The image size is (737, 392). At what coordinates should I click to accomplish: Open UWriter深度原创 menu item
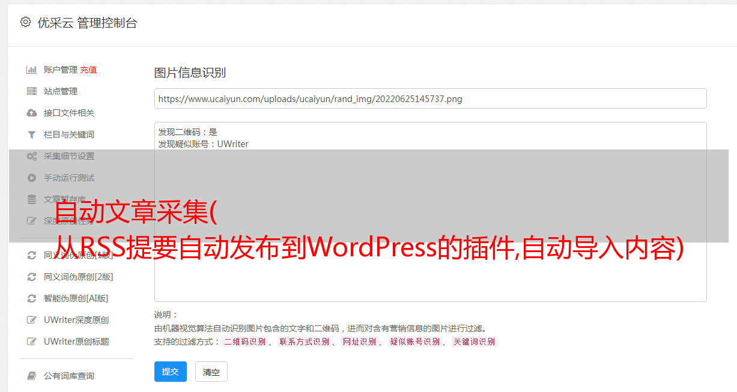pos(76,320)
